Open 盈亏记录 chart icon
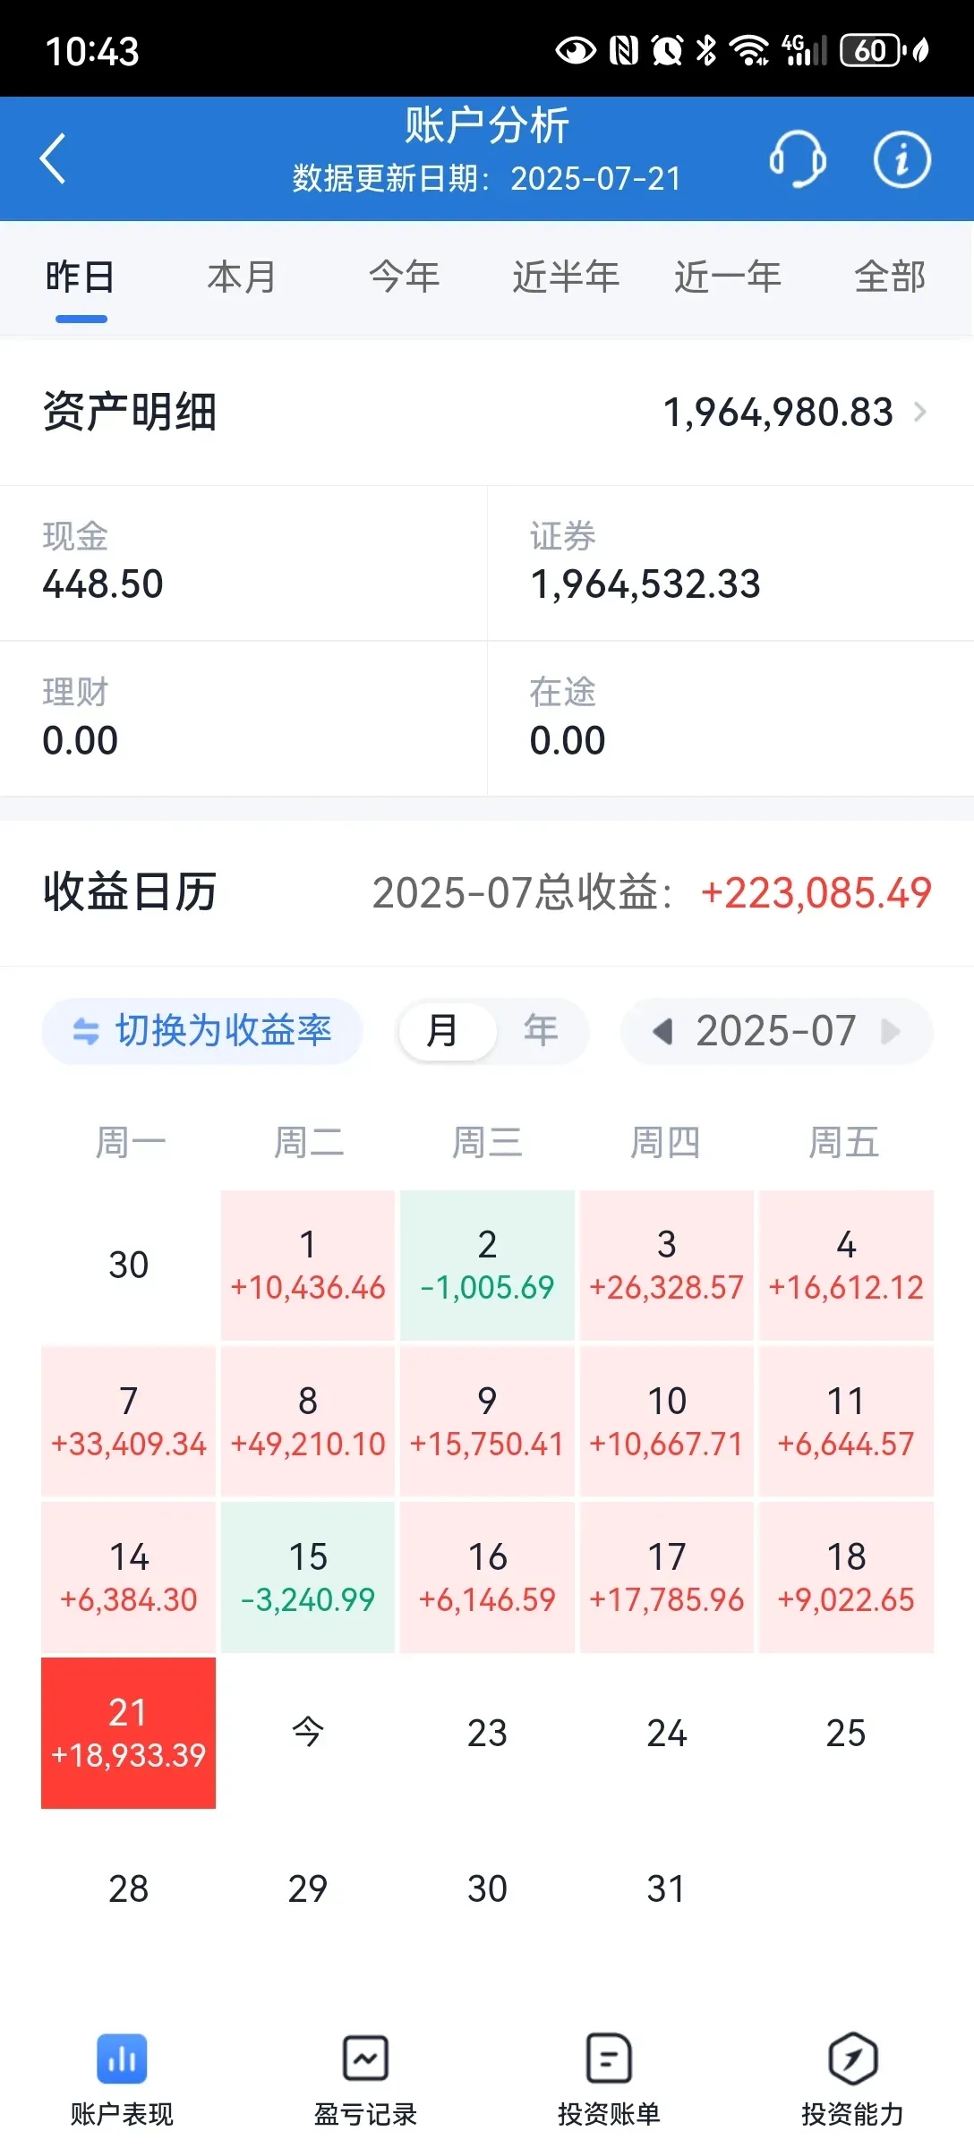The width and height of the screenshot is (974, 2148). (365, 2059)
